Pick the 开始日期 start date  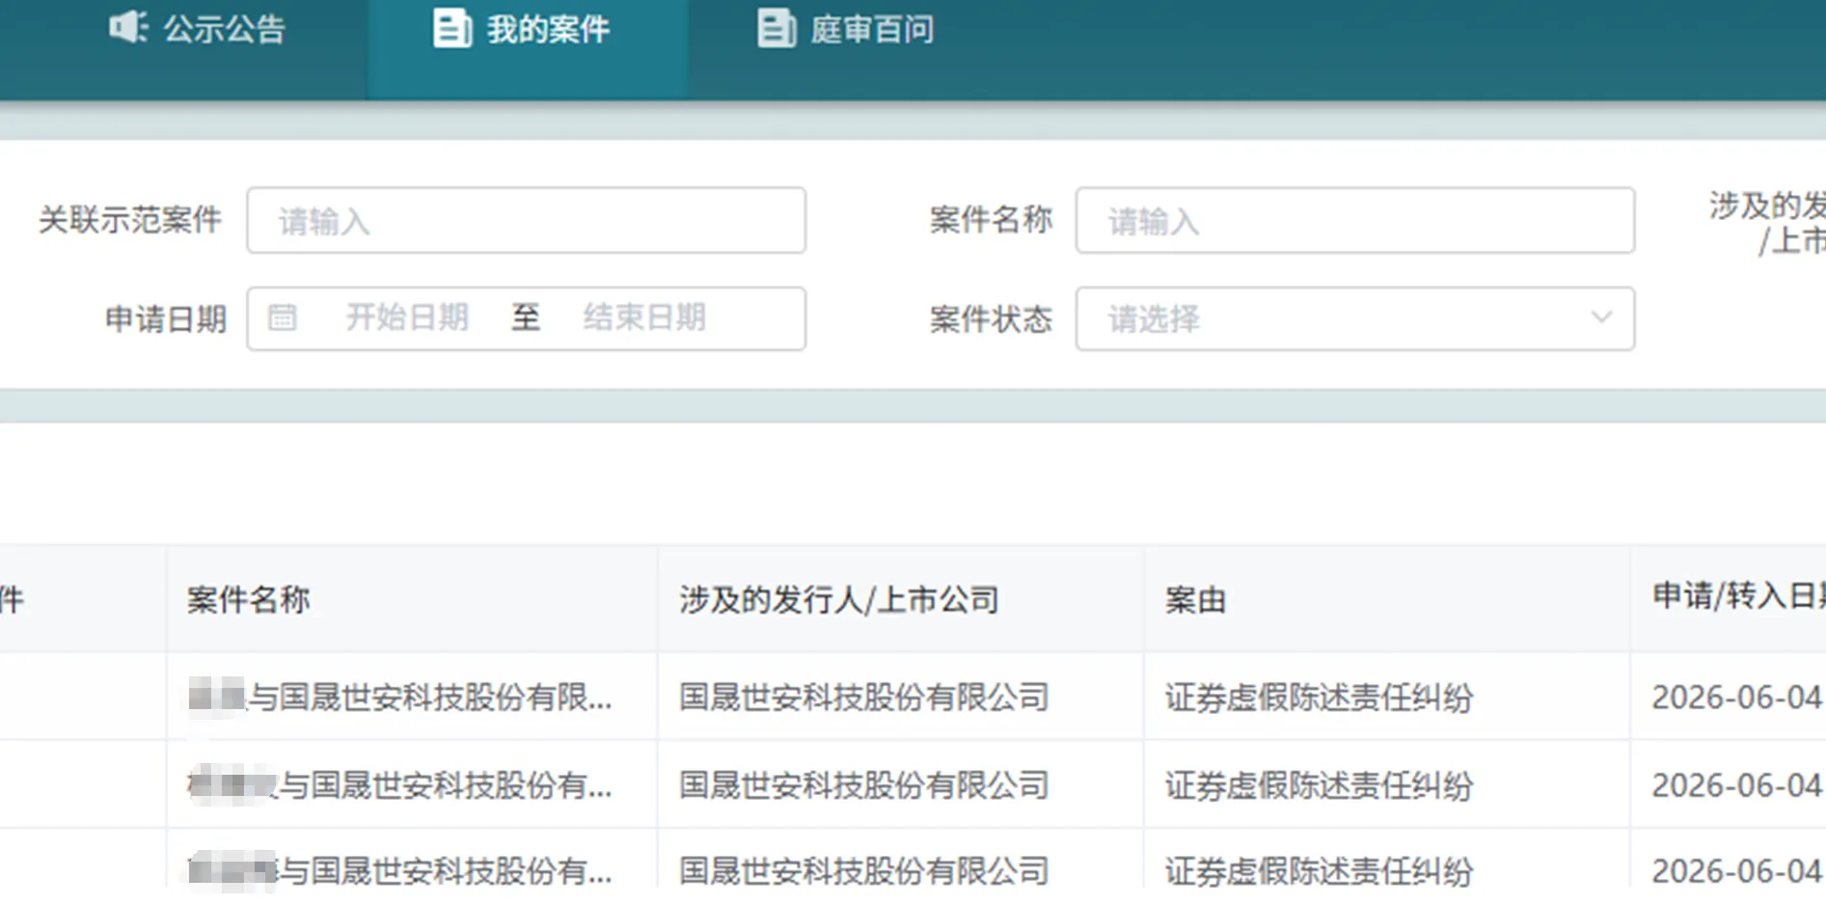(407, 317)
